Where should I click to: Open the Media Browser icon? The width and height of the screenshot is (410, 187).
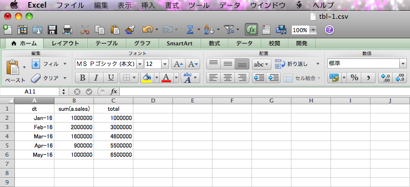(x=281, y=30)
